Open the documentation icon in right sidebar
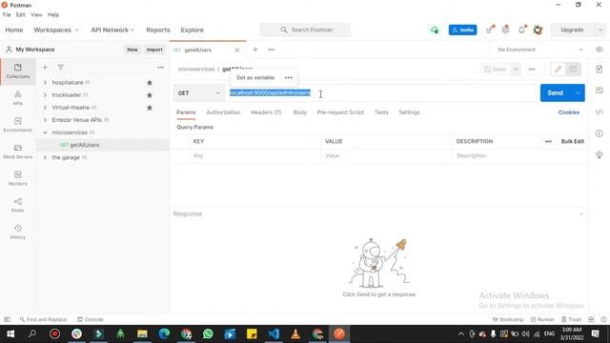The image size is (610, 343). click(x=600, y=70)
